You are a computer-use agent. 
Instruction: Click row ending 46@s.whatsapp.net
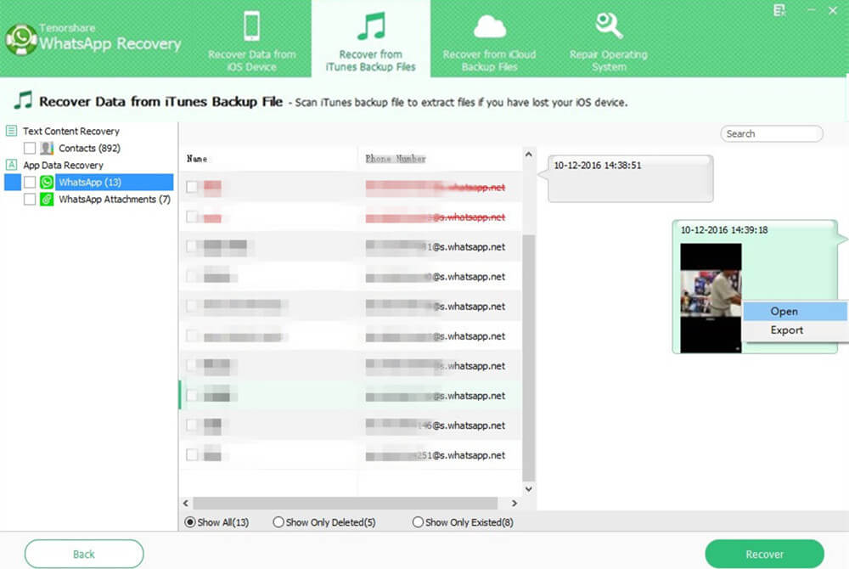(351, 425)
